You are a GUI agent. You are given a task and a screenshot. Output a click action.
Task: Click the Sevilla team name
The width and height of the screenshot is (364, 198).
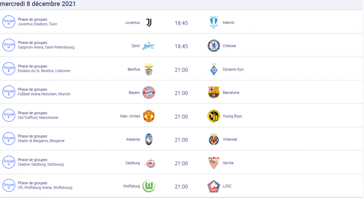pos(228,163)
